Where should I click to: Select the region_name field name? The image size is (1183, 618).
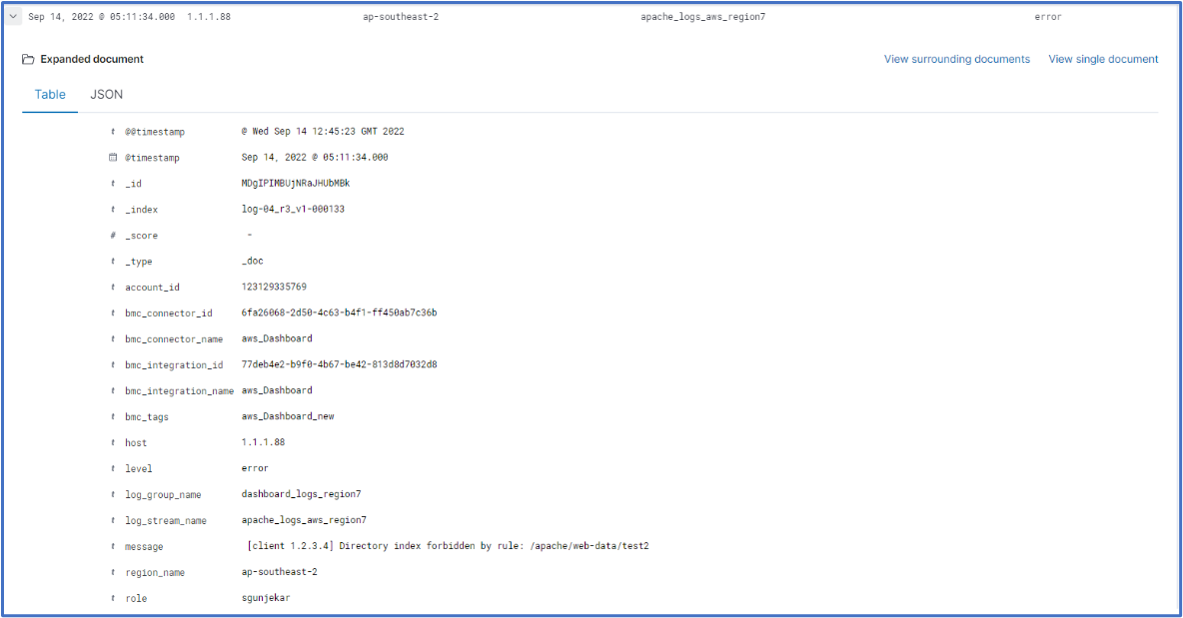(x=155, y=573)
